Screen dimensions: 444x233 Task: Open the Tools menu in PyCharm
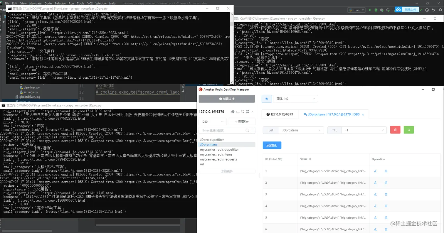tap(80, 4)
